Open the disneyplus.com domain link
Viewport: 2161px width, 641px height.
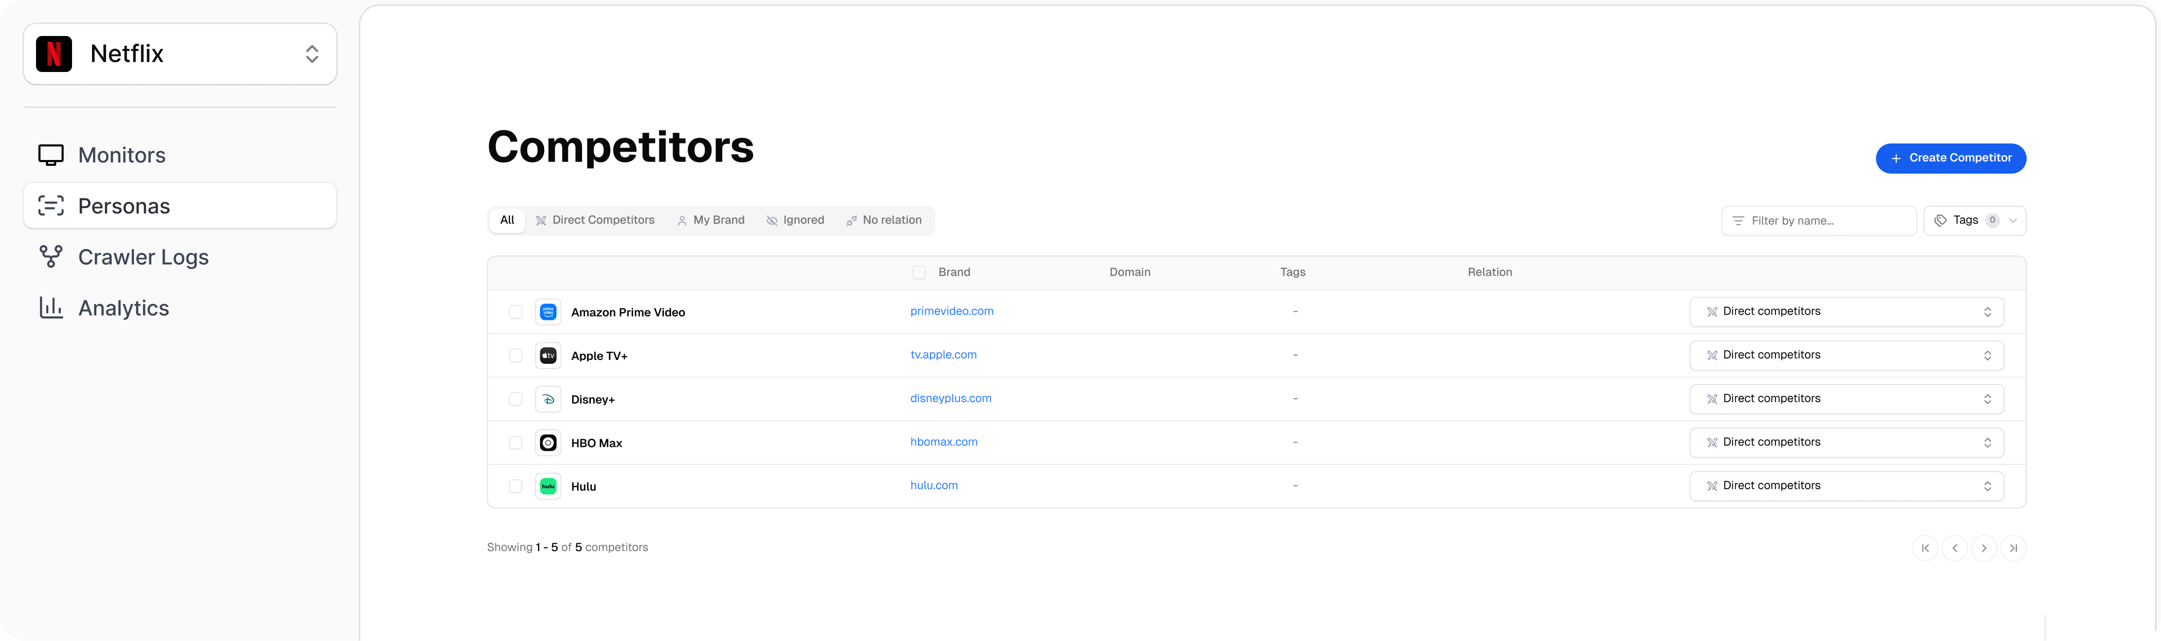(951, 398)
